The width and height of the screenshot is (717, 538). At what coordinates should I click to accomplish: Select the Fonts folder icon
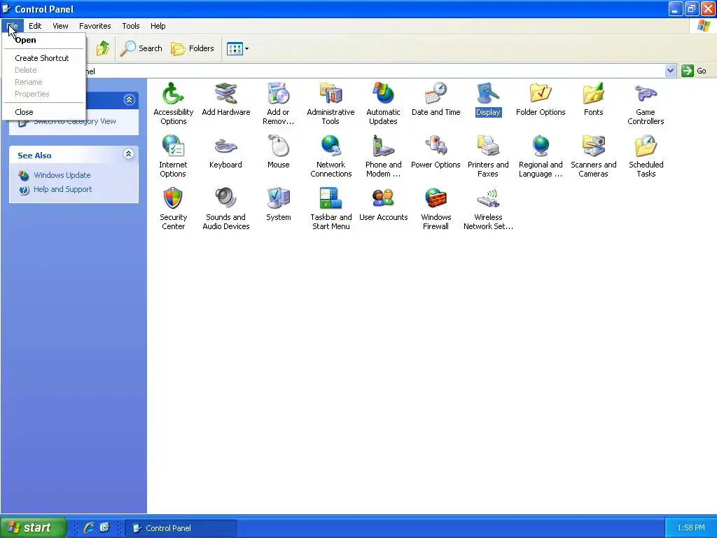pyautogui.click(x=594, y=99)
